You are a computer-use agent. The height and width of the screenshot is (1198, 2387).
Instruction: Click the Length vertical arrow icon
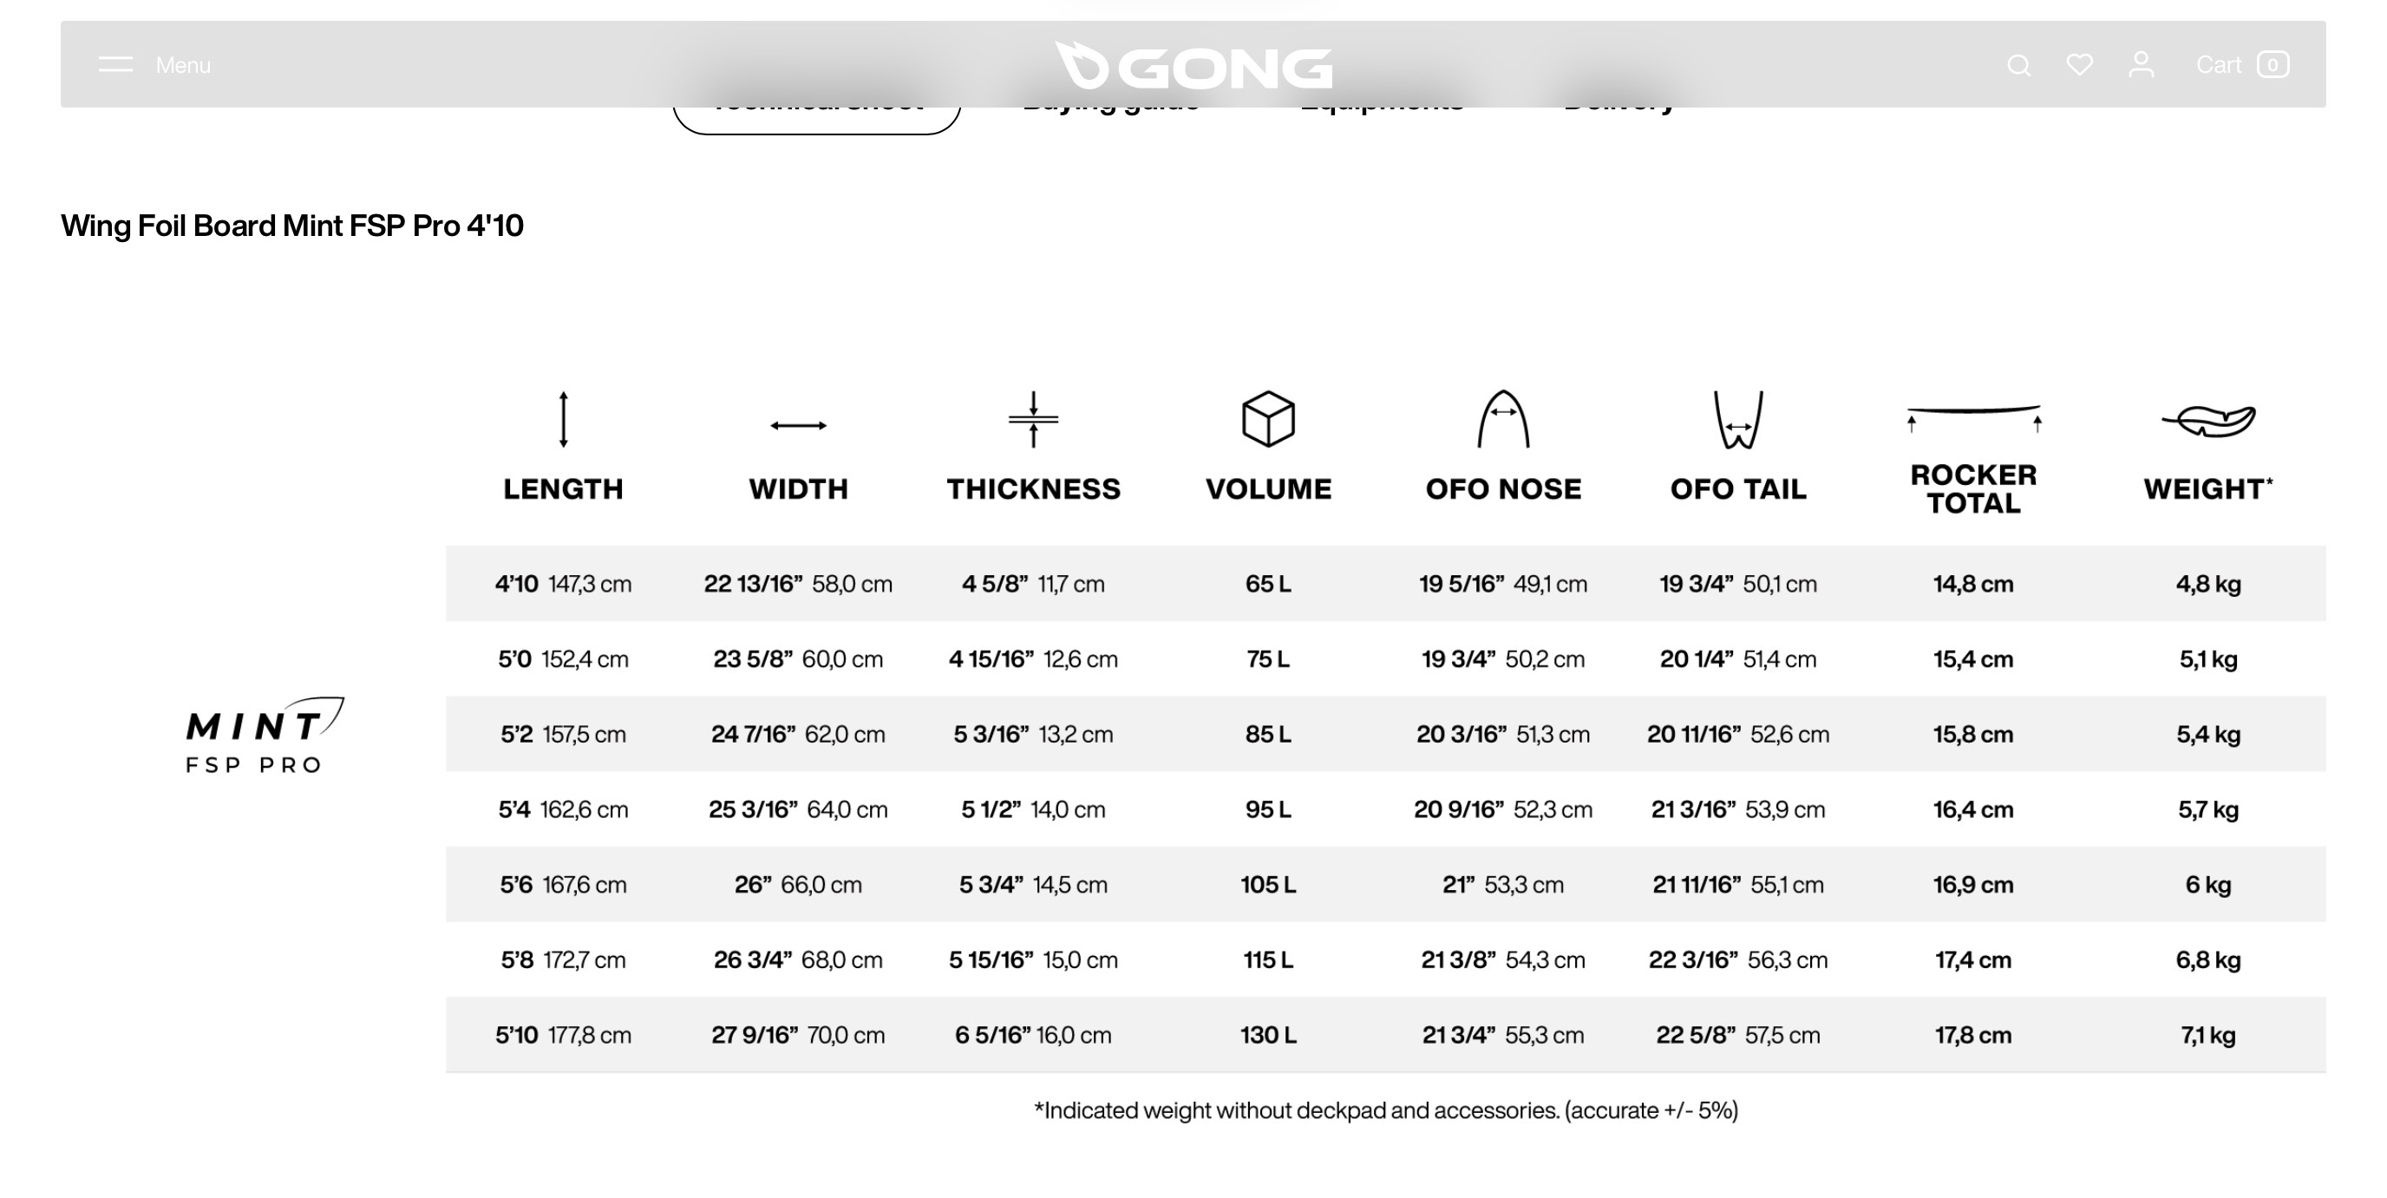coord(564,420)
